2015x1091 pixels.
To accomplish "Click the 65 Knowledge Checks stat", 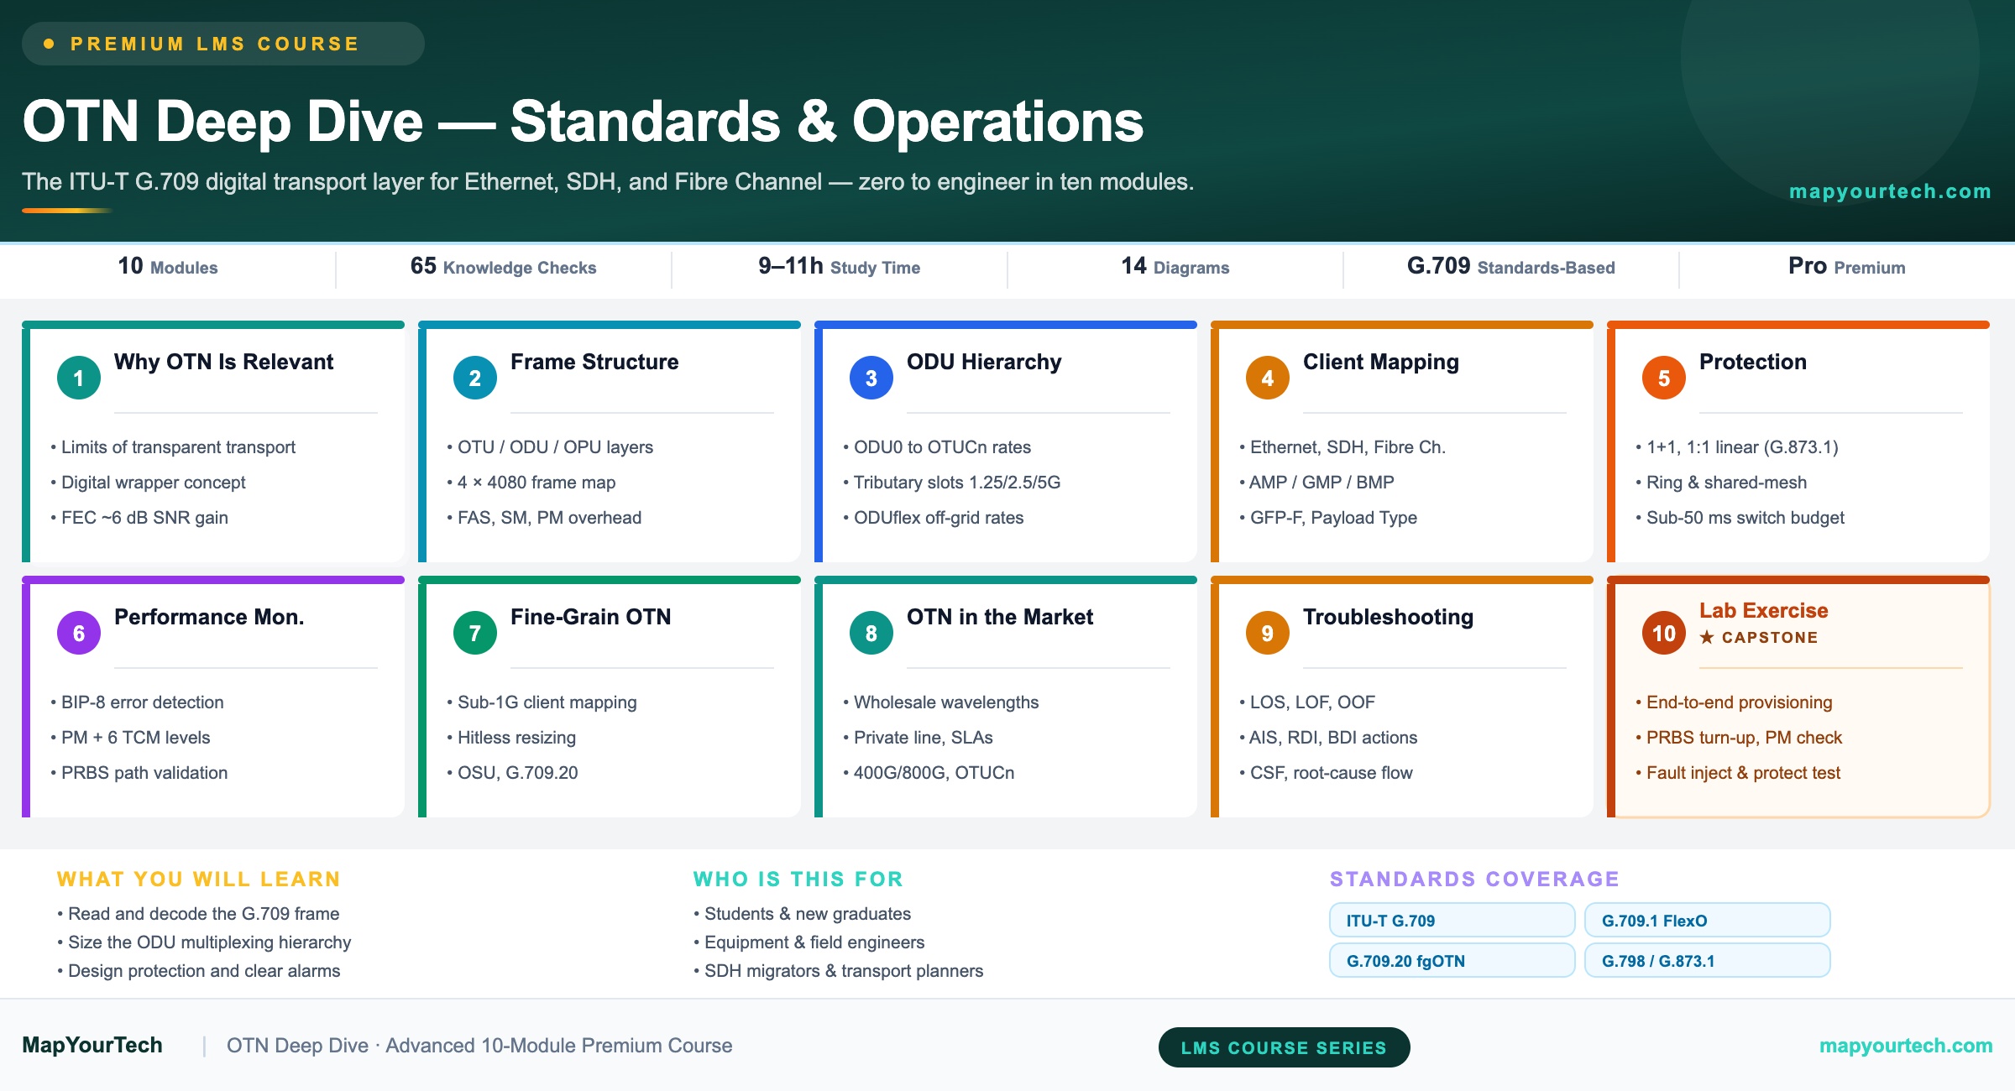I will 503,267.
